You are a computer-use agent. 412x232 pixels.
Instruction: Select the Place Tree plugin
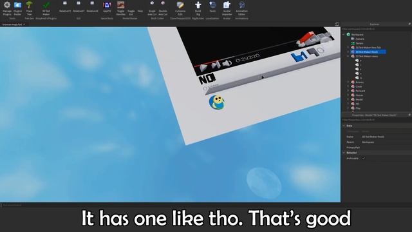point(29,8)
